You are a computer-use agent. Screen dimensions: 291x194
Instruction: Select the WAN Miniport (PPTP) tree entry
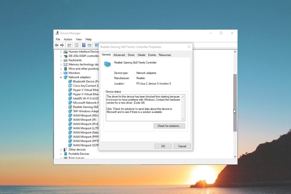[x=83, y=141]
